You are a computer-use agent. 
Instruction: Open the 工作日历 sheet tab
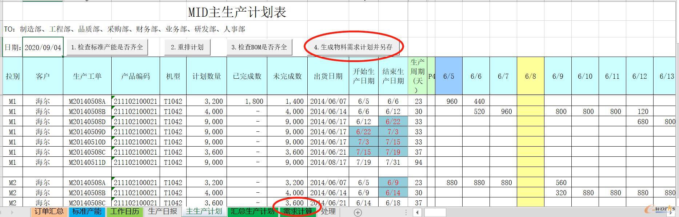125,212
